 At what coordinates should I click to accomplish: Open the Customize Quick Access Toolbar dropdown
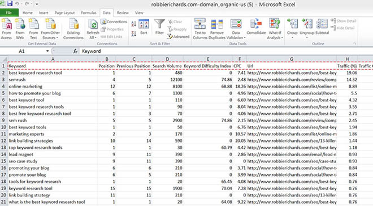pyautogui.click(x=37, y=4)
